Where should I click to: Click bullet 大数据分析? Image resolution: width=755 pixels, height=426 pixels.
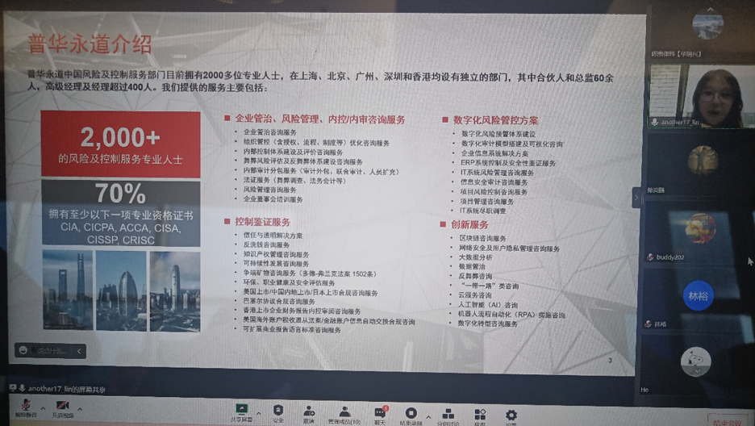point(475,257)
